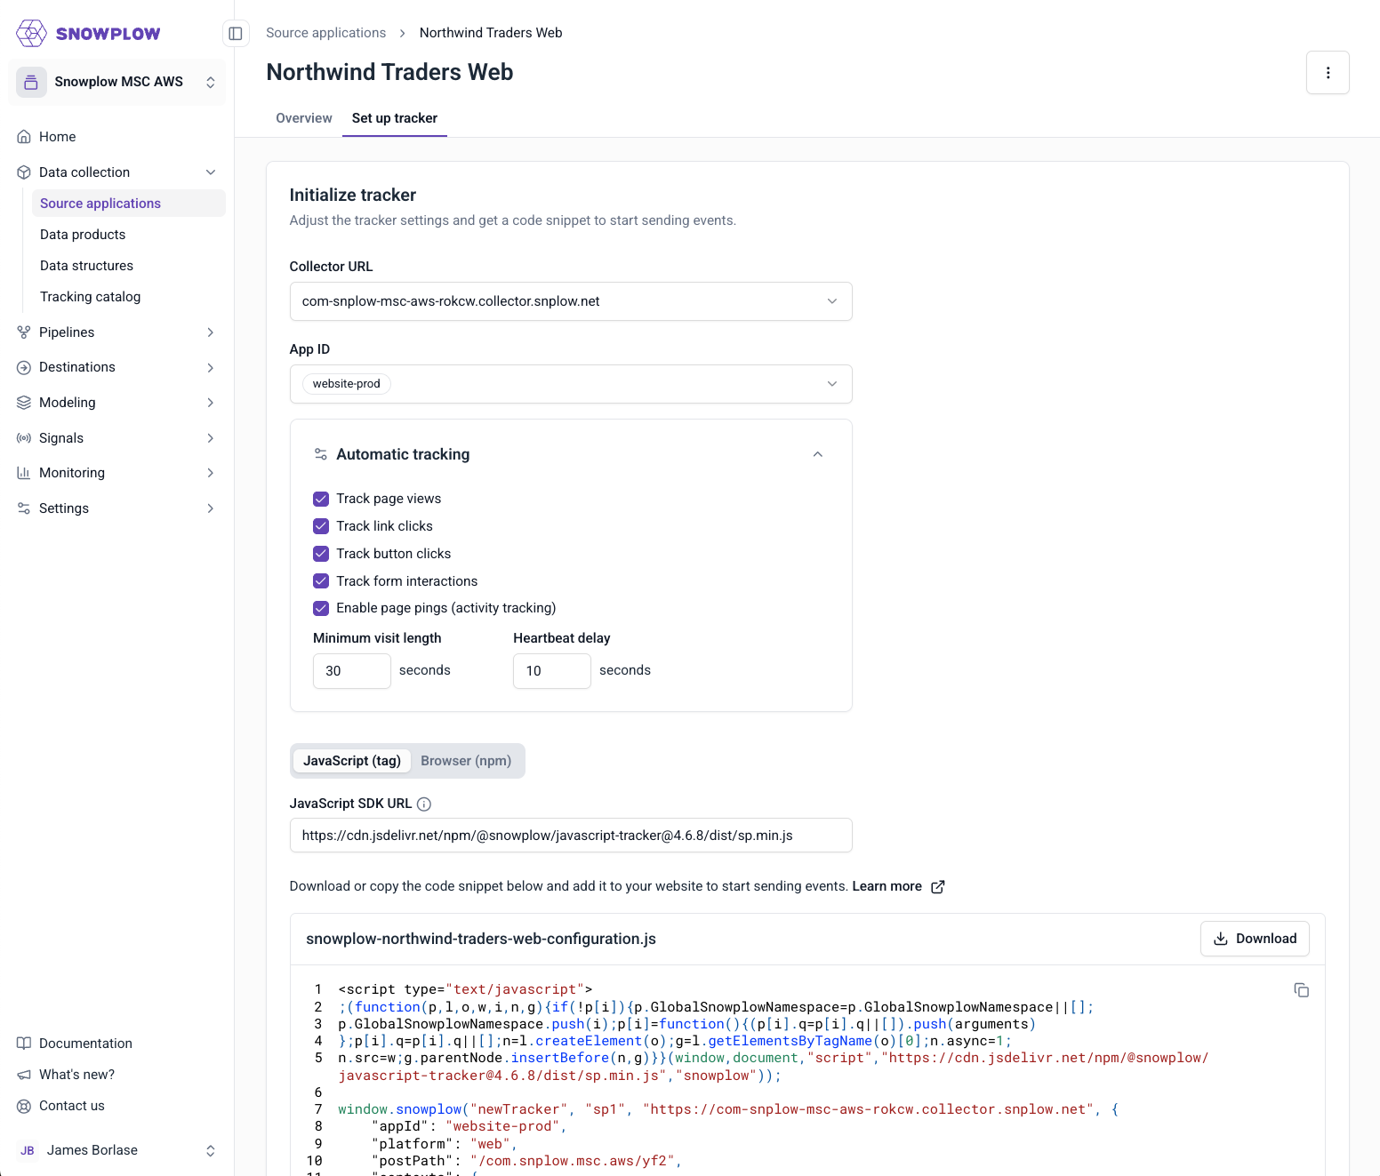Click the Destinations arrow-circle icon
This screenshot has height=1176, width=1380.
point(24,367)
